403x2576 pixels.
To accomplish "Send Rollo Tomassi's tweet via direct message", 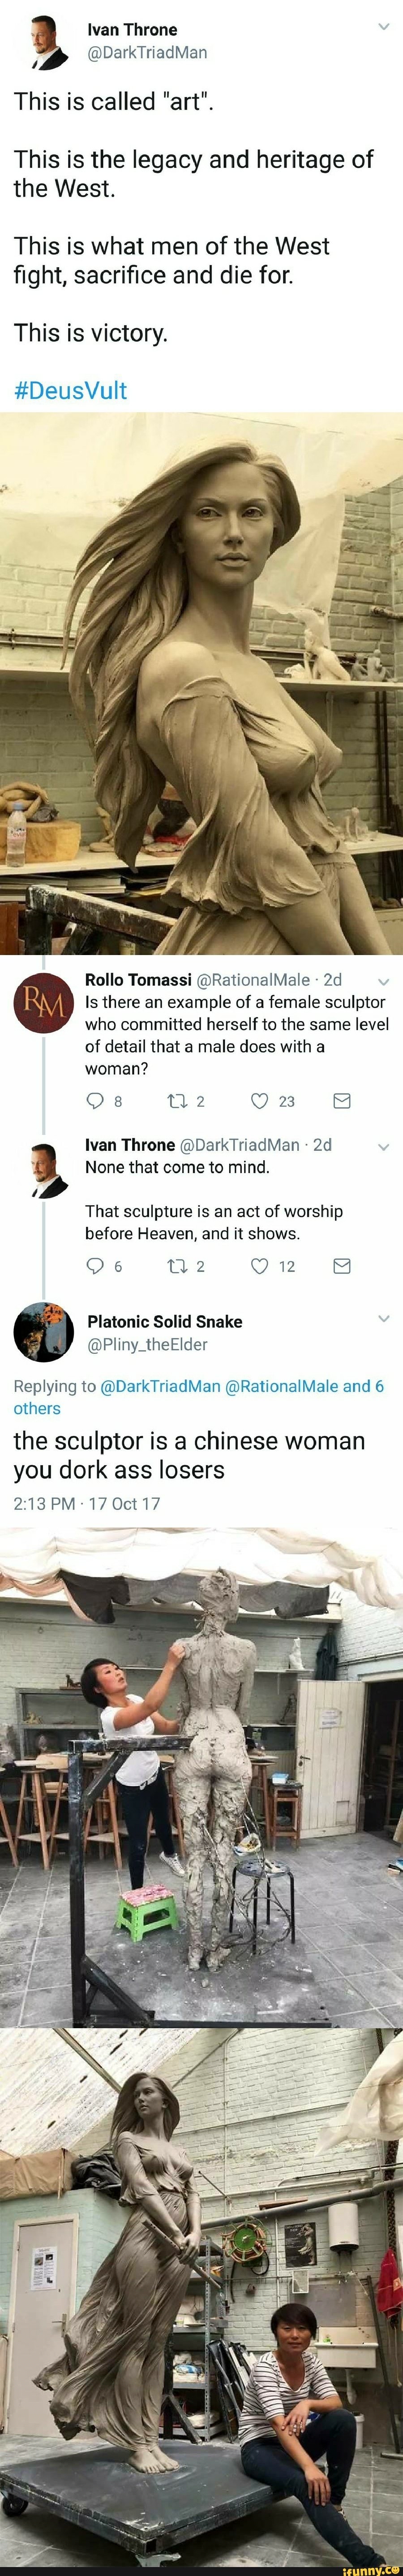I will (341, 1101).
